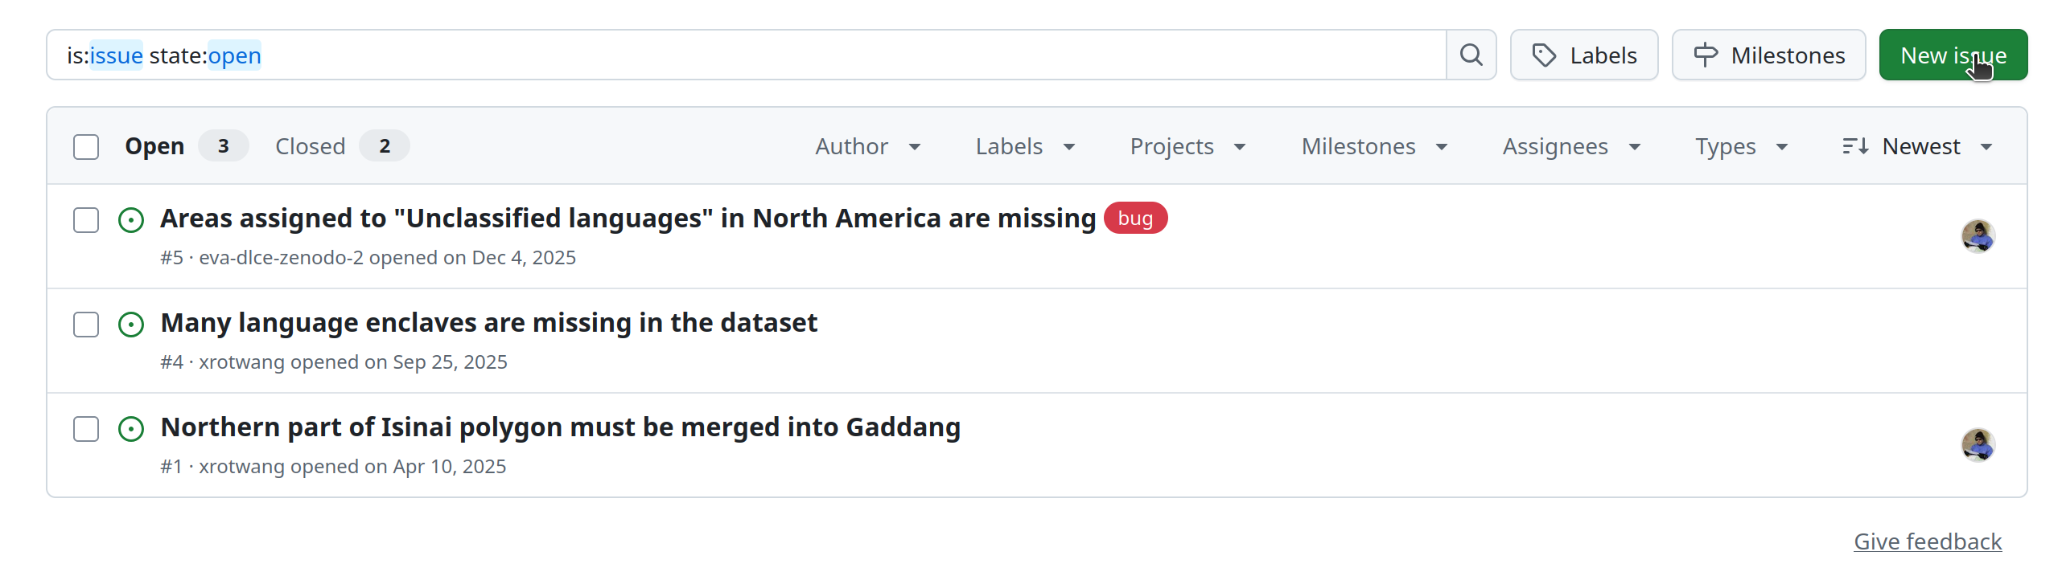Viewport: 2062px width, 572px height.
Task: Click the search magnifying glass icon
Action: (1471, 55)
